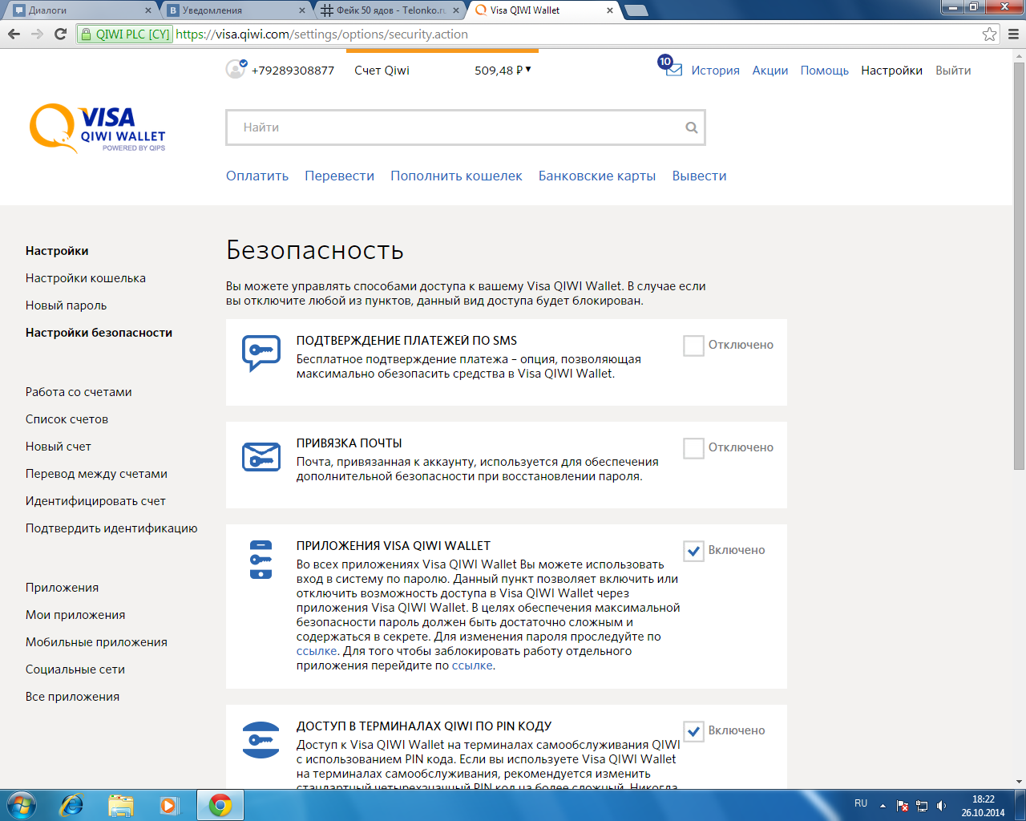The height and width of the screenshot is (821, 1026).
Task: Open the media player taskbar icon
Action: (x=169, y=805)
